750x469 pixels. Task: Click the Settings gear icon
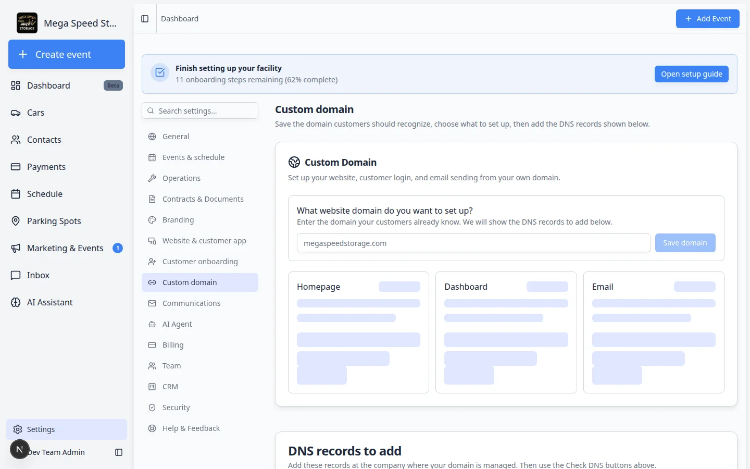(x=18, y=429)
